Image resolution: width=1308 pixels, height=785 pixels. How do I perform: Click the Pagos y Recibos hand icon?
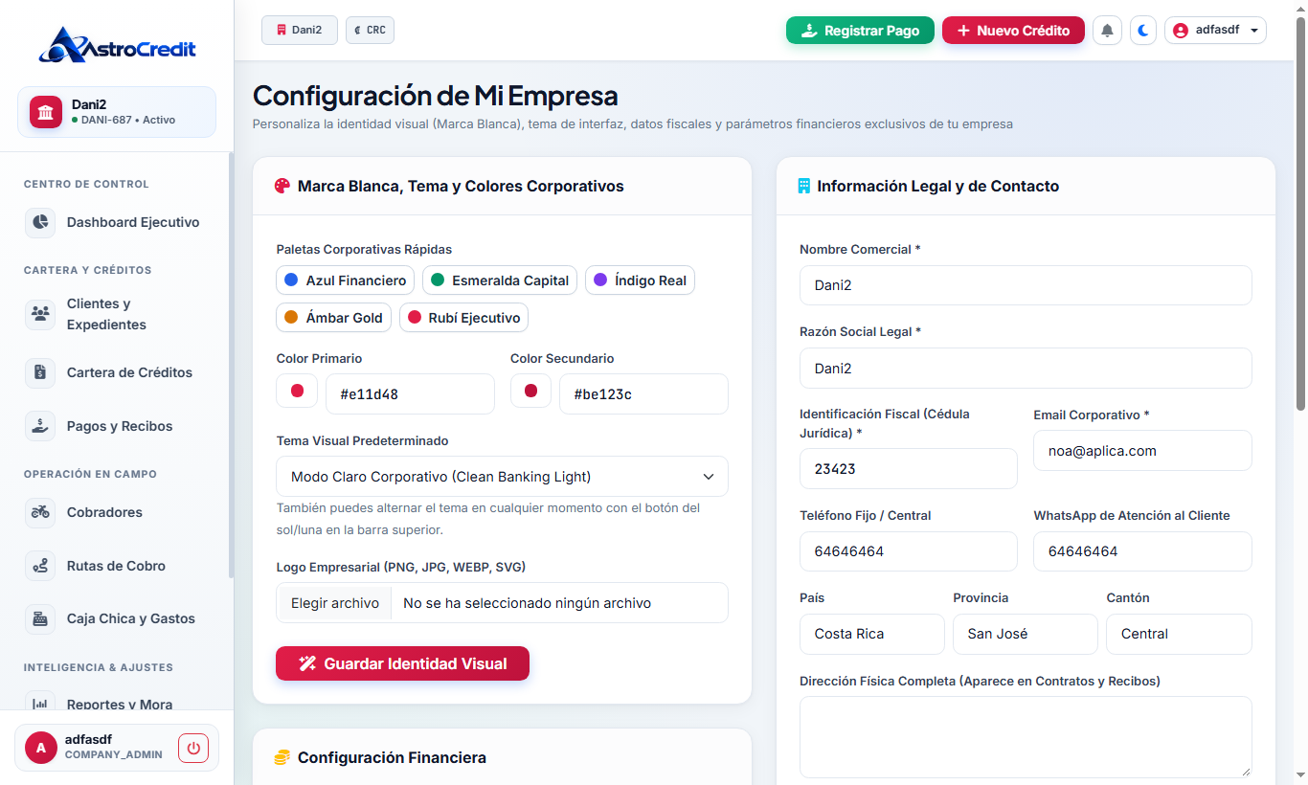(40, 426)
